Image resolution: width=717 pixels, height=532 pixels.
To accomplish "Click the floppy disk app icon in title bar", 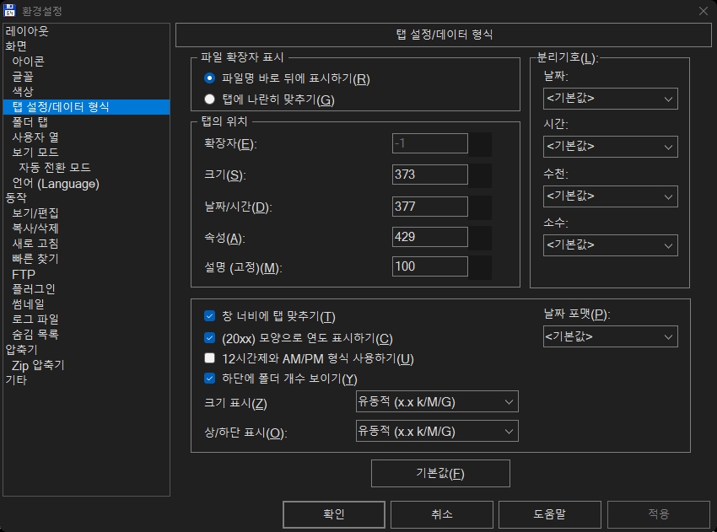I will (9, 10).
